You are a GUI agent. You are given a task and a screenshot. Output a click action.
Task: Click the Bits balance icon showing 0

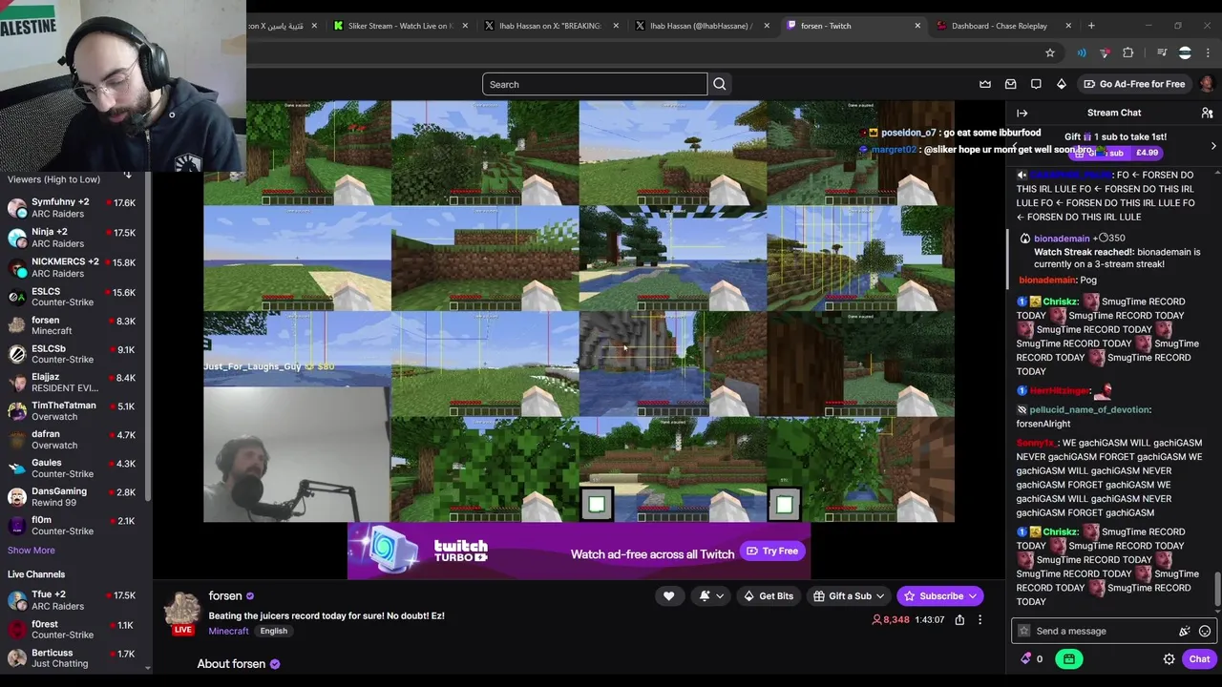(x=1031, y=659)
